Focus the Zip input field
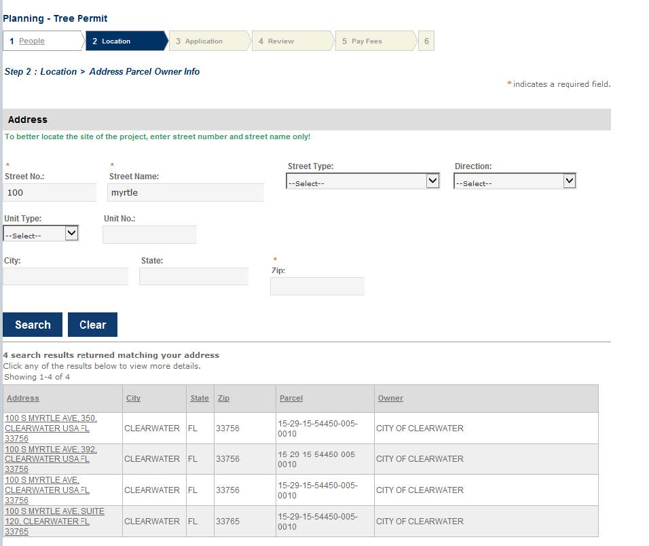Viewport: 649px width, 546px height. 317,287
